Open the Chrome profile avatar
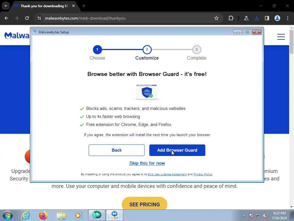Screen dimensions: 294x221 (x=277, y=18)
